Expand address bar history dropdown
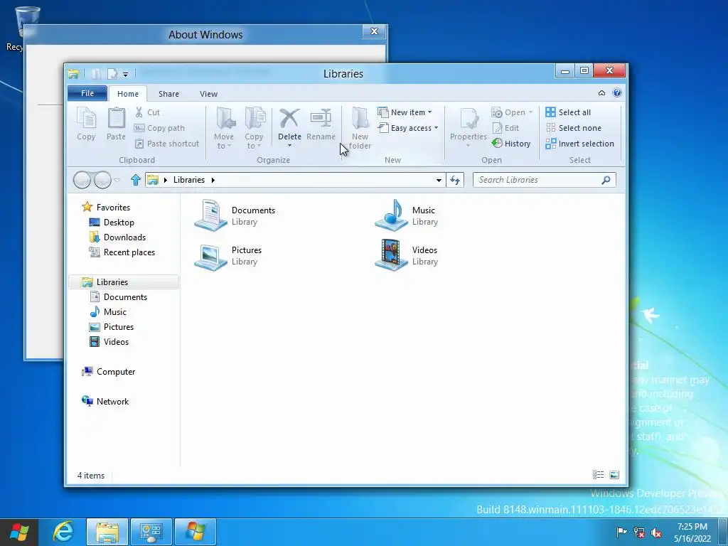 pos(439,180)
